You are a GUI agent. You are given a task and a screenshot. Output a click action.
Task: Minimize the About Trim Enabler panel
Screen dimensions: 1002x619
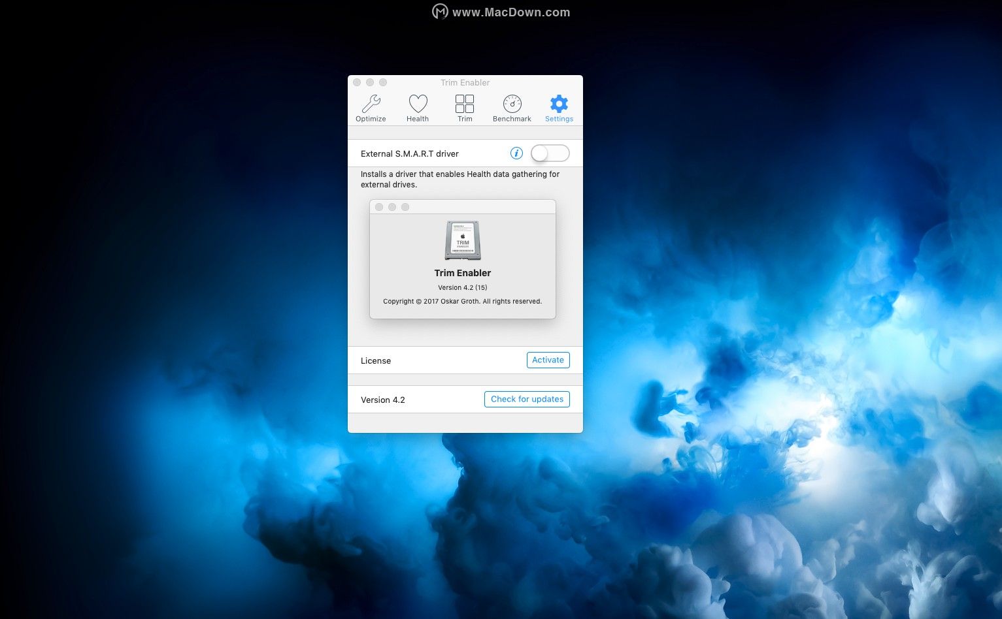tap(392, 207)
